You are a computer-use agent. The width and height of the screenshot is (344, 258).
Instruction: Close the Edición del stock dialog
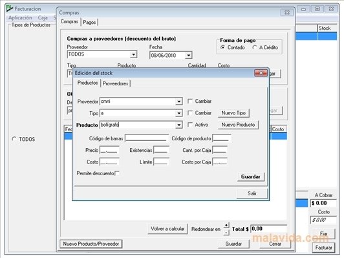(261, 73)
